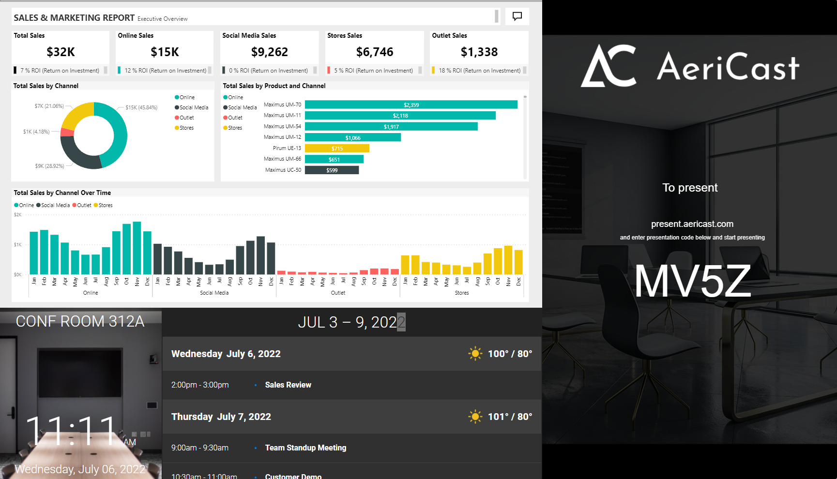837x479 pixels.
Task: Select the Stores Sales $6,746 value
Action: point(375,52)
